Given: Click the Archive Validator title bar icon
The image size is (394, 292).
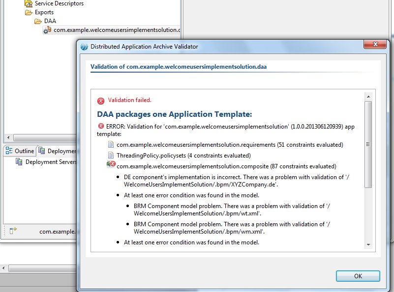Looking at the screenshot, I should pos(84,47).
